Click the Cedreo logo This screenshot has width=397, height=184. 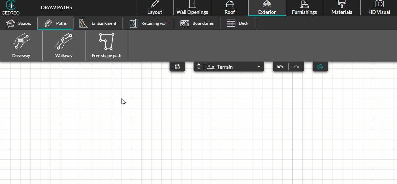11,7
